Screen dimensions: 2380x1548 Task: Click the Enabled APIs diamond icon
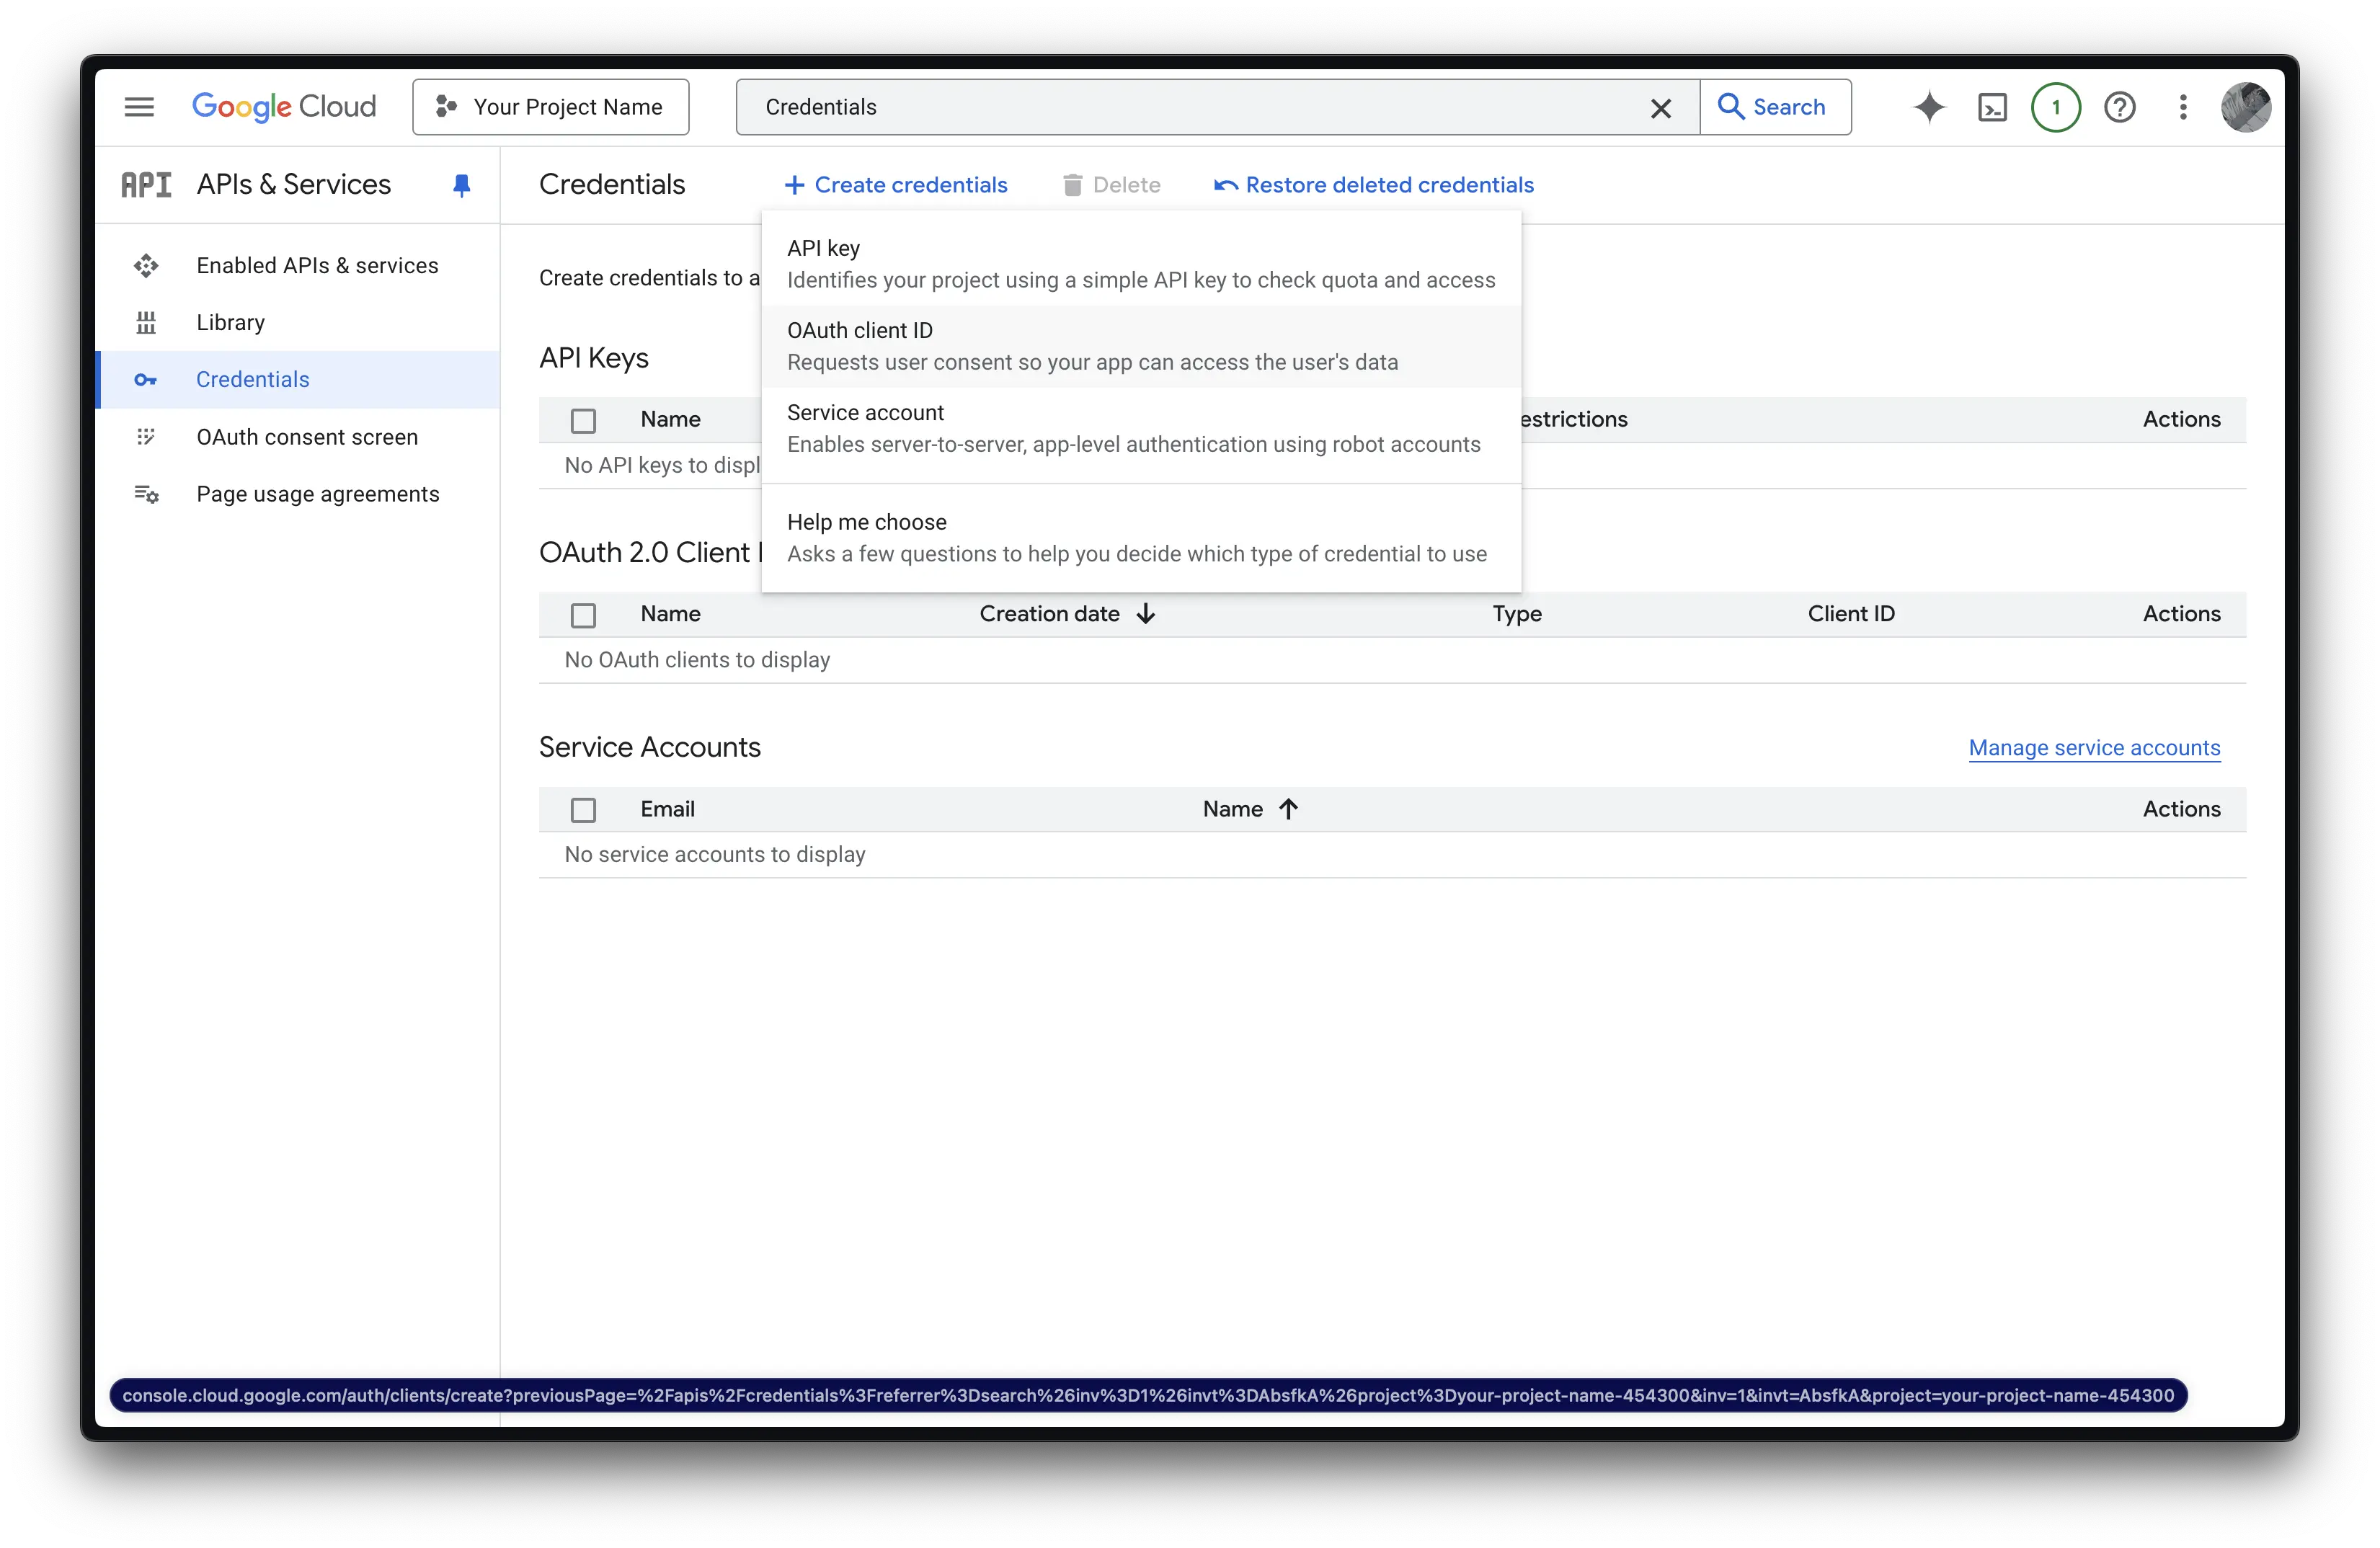(146, 265)
